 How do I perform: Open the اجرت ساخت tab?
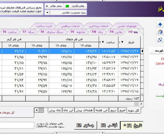44,26
